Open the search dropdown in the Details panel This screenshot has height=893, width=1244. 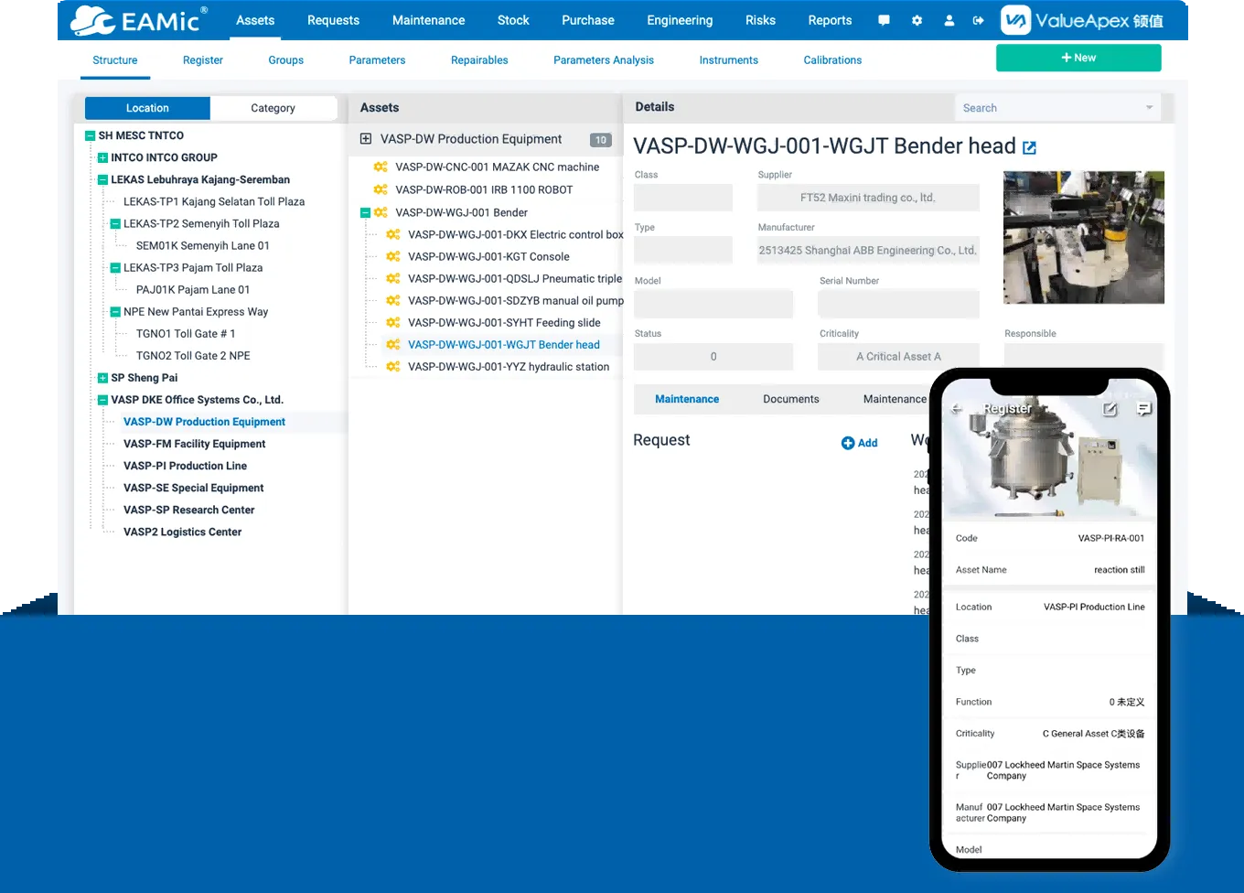(x=1148, y=107)
